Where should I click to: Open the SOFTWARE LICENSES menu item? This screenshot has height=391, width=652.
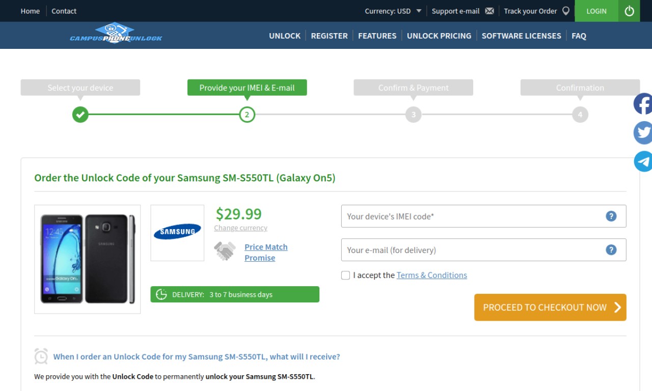click(521, 36)
